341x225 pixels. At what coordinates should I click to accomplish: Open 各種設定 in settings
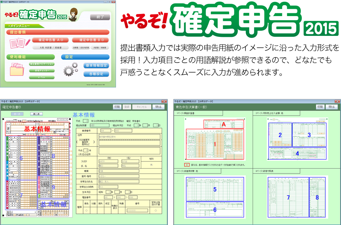click(x=97, y=74)
